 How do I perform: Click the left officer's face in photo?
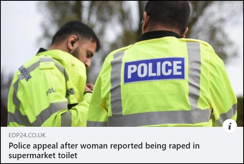(88, 55)
